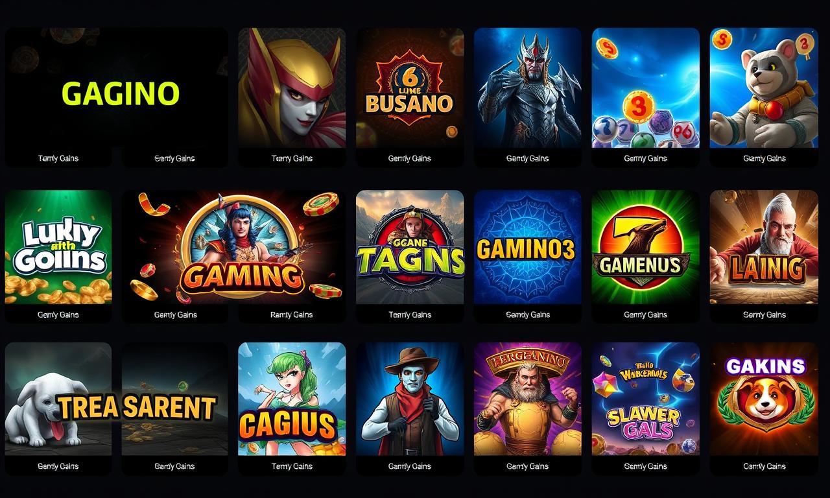Image resolution: width=830 pixels, height=498 pixels.
Task: Select the blue GAMINO3 game tile
Action: tap(528, 247)
